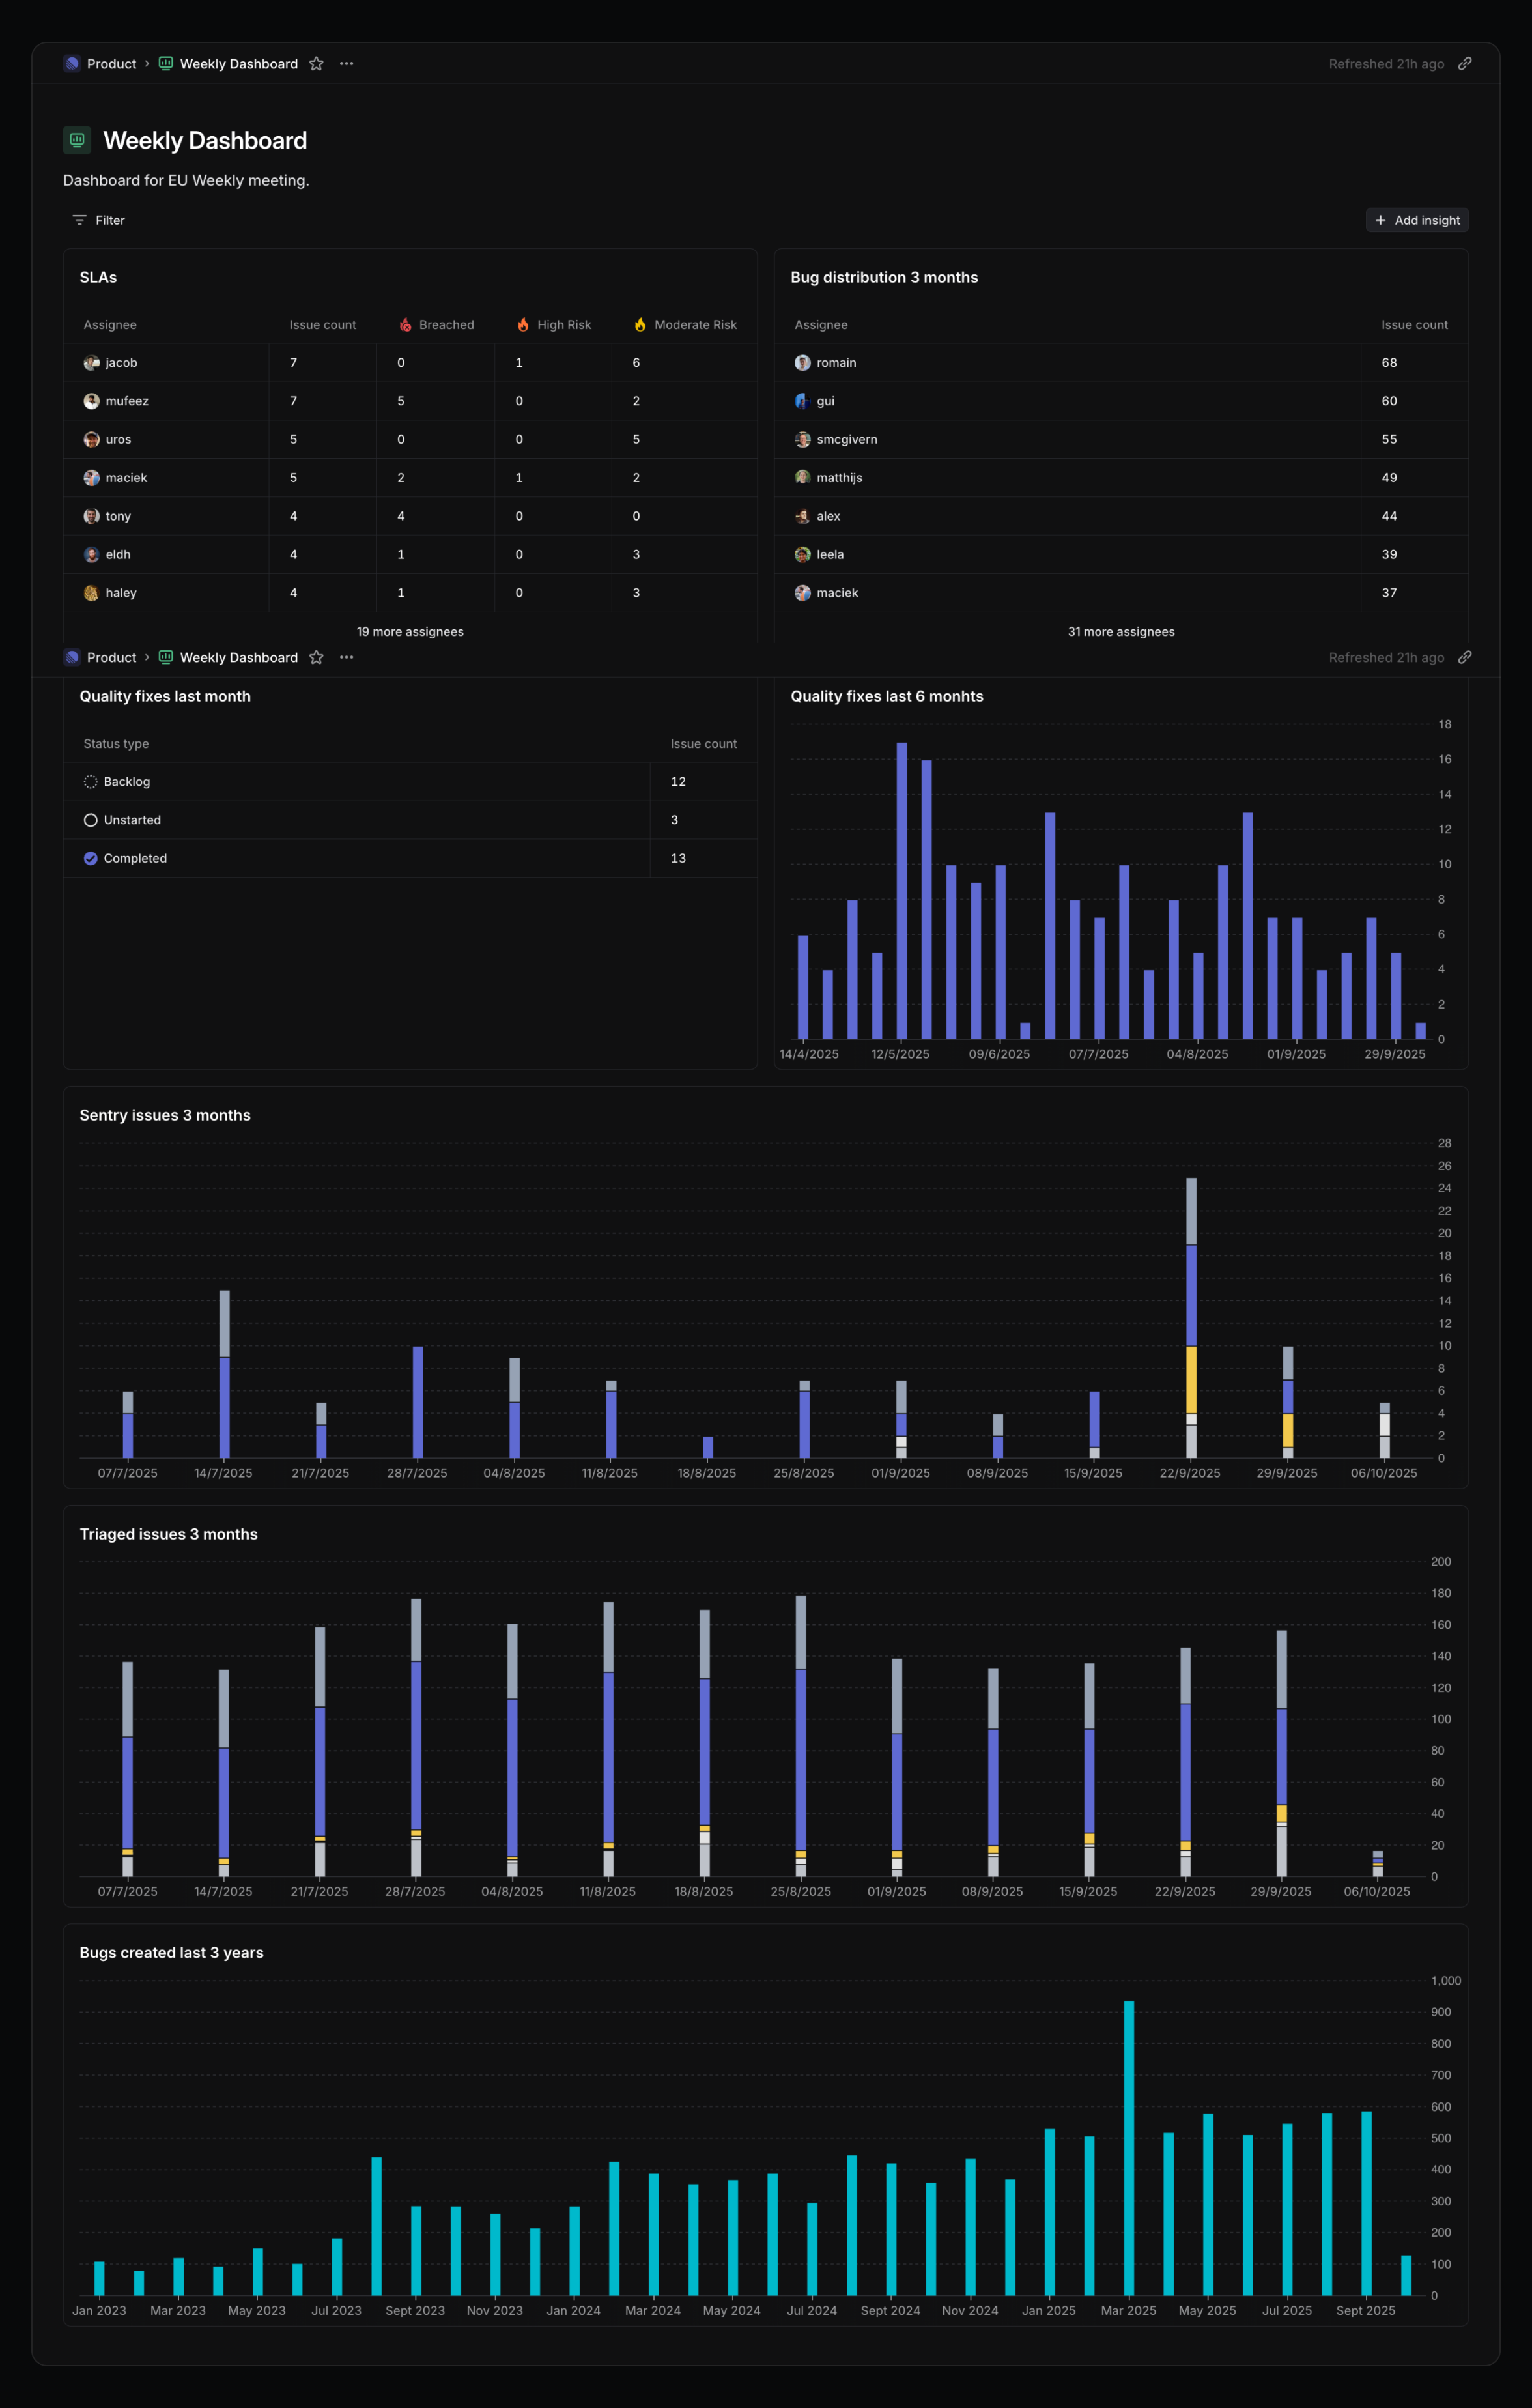Go to Product in top breadcrumb
The height and width of the screenshot is (2408, 1532).
pyautogui.click(x=111, y=64)
